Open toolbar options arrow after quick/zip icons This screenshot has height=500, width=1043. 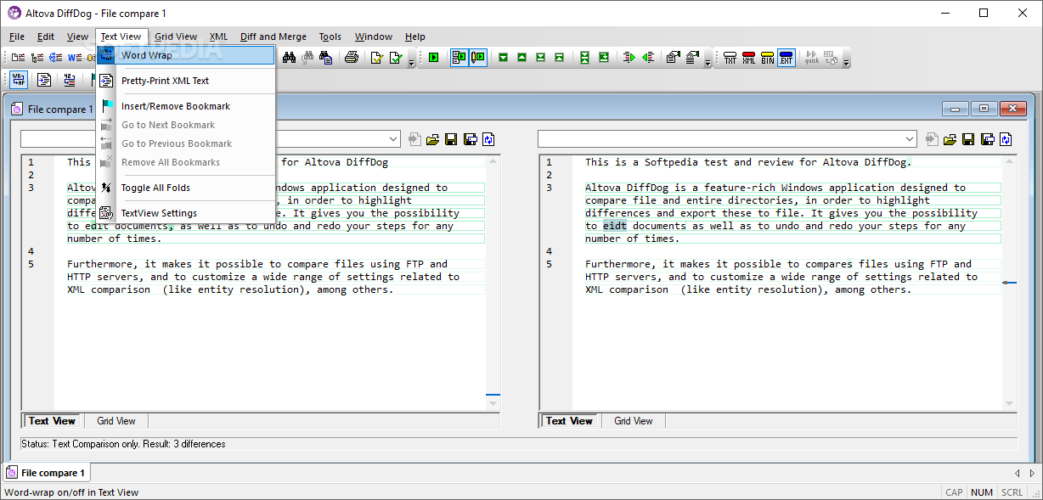coord(846,59)
